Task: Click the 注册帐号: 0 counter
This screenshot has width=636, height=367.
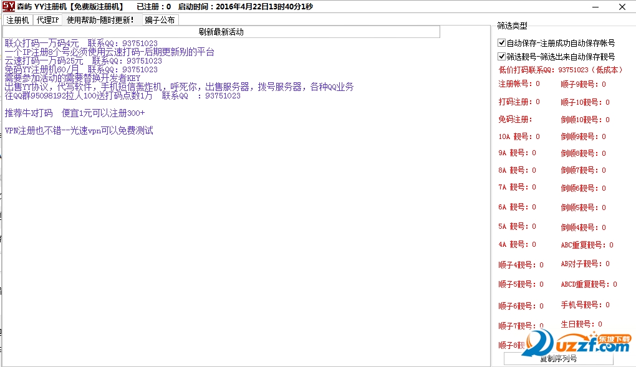Action: click(x=519, y=84)
